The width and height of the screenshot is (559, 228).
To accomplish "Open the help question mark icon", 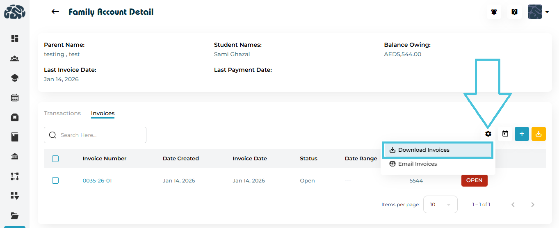I will (514, 12).
